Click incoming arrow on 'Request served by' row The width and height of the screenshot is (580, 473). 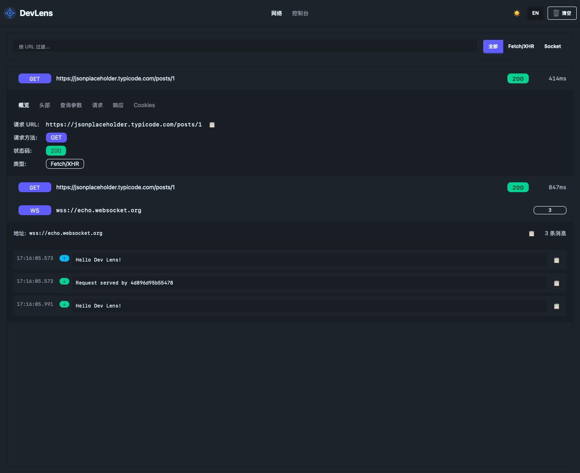point(64,281)
